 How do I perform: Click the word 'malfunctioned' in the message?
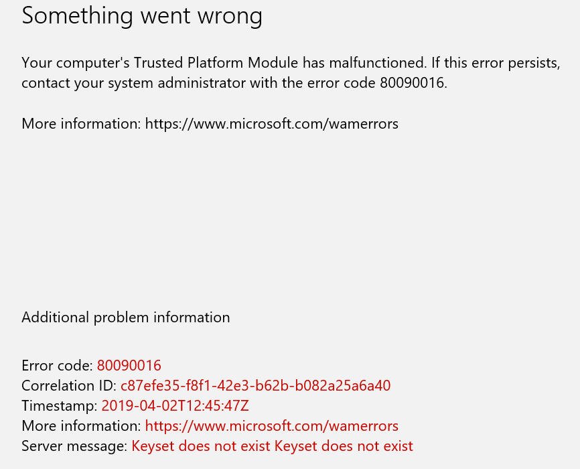(x=376, y=63)
